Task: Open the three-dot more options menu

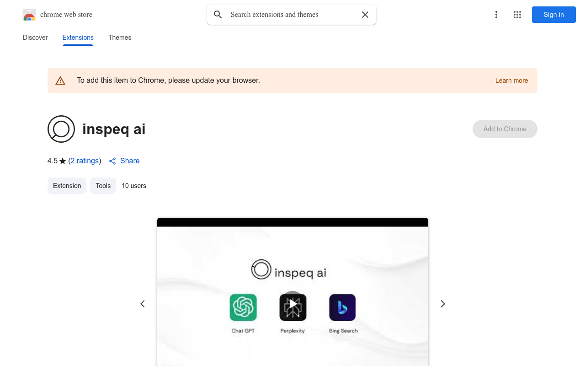Action: 496,15
